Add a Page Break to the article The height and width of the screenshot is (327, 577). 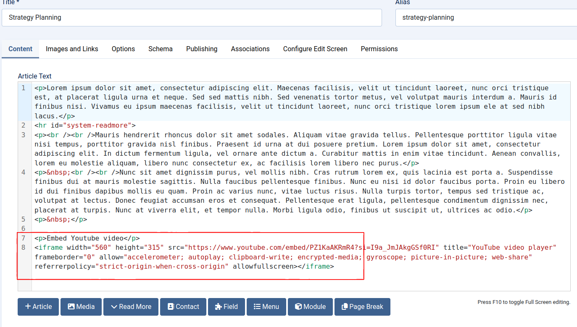click(362, 307)
